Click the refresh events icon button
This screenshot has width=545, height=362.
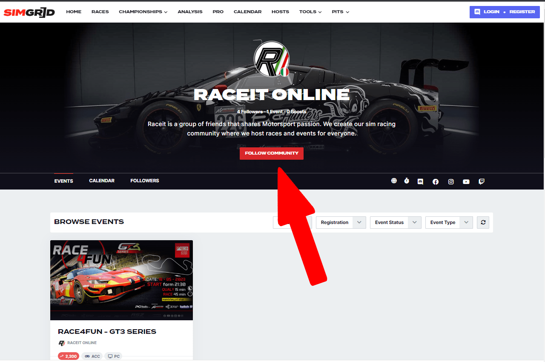[483, 222]
